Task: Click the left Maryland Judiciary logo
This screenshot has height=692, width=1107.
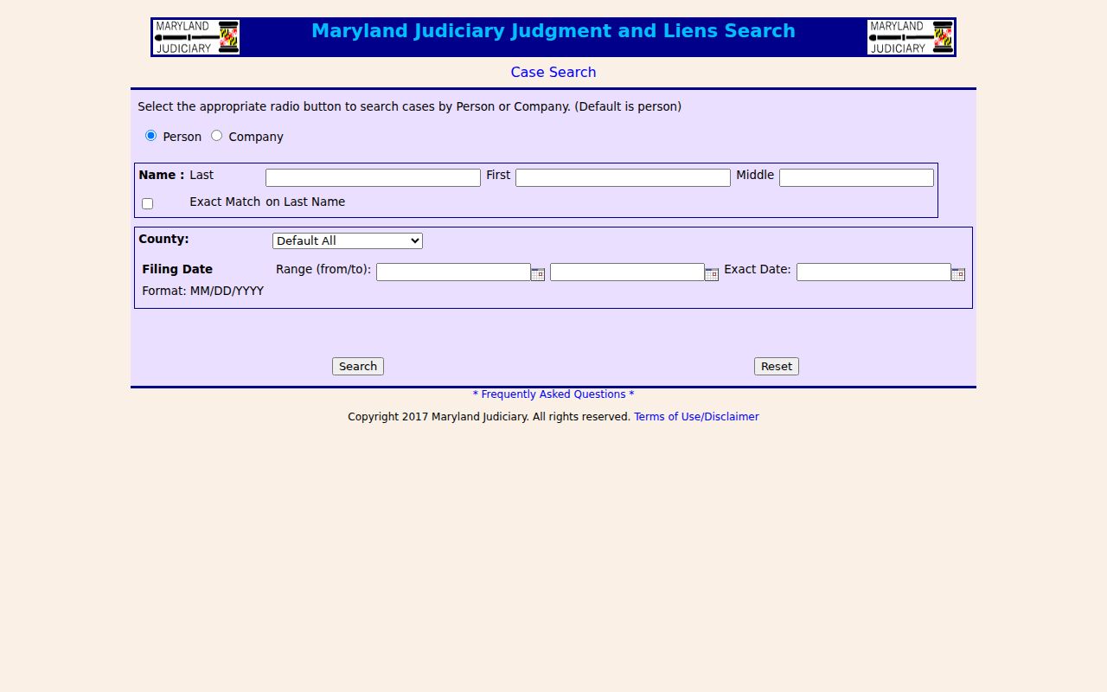Action: tap(196, 37)
